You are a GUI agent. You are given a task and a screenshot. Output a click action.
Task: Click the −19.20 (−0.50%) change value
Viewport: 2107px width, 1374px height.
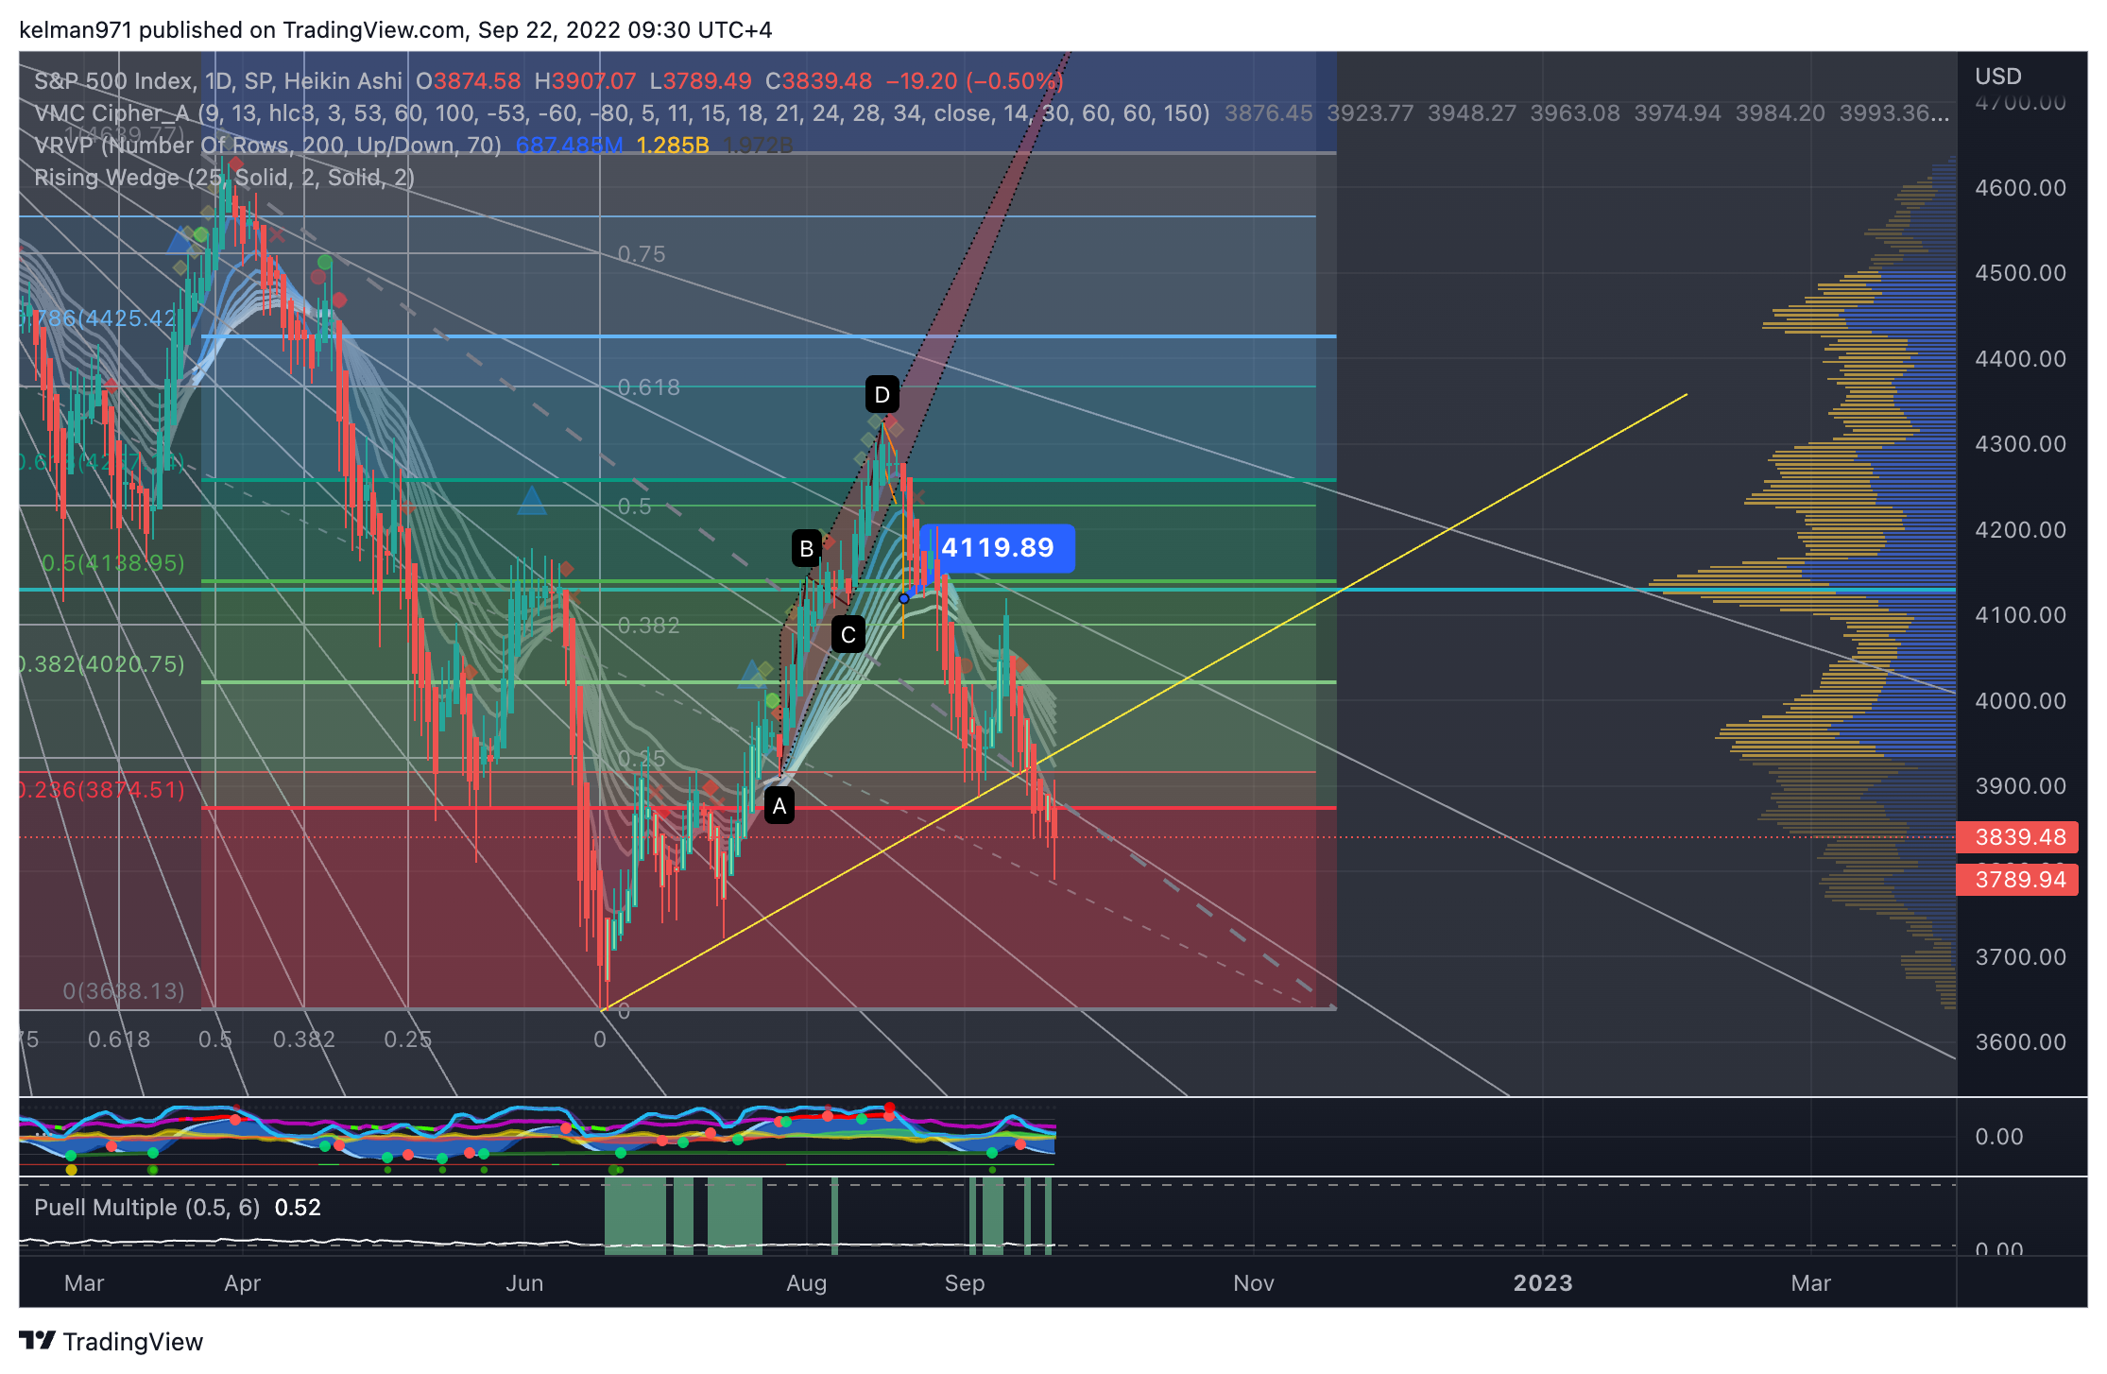[x=975, y=81]
